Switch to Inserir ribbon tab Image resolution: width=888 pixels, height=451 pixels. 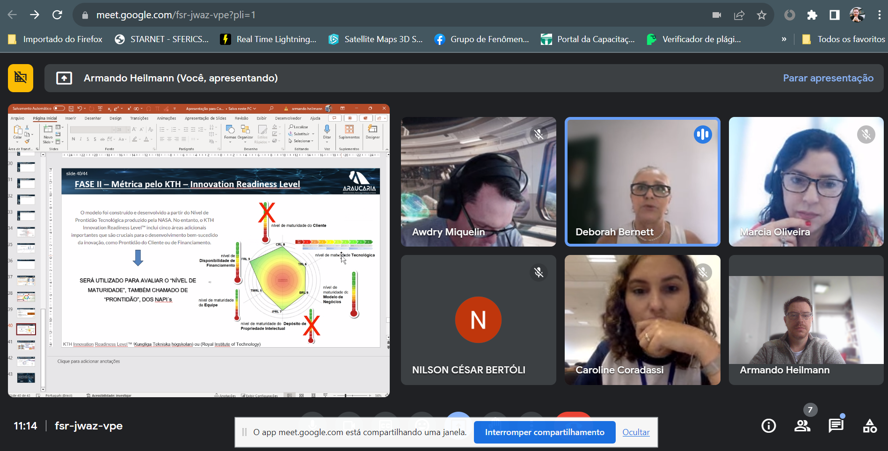pos(71,118)
